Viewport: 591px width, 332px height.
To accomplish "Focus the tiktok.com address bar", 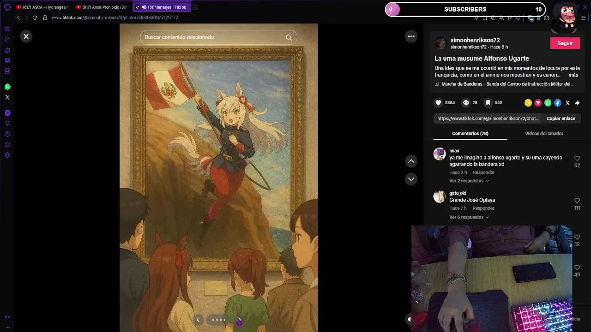I will tap(115, 18).
